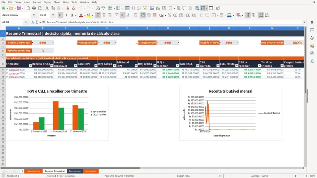Toggle wrap text icon
Viewport: 317px width, 178px height.
[x=136, y=15]
